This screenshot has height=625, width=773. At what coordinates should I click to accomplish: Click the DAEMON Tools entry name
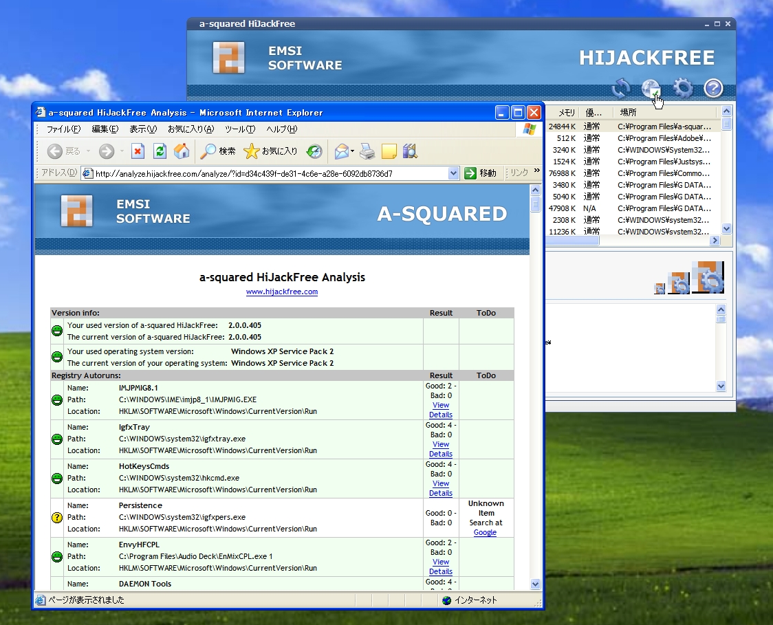tap(145, 584)
